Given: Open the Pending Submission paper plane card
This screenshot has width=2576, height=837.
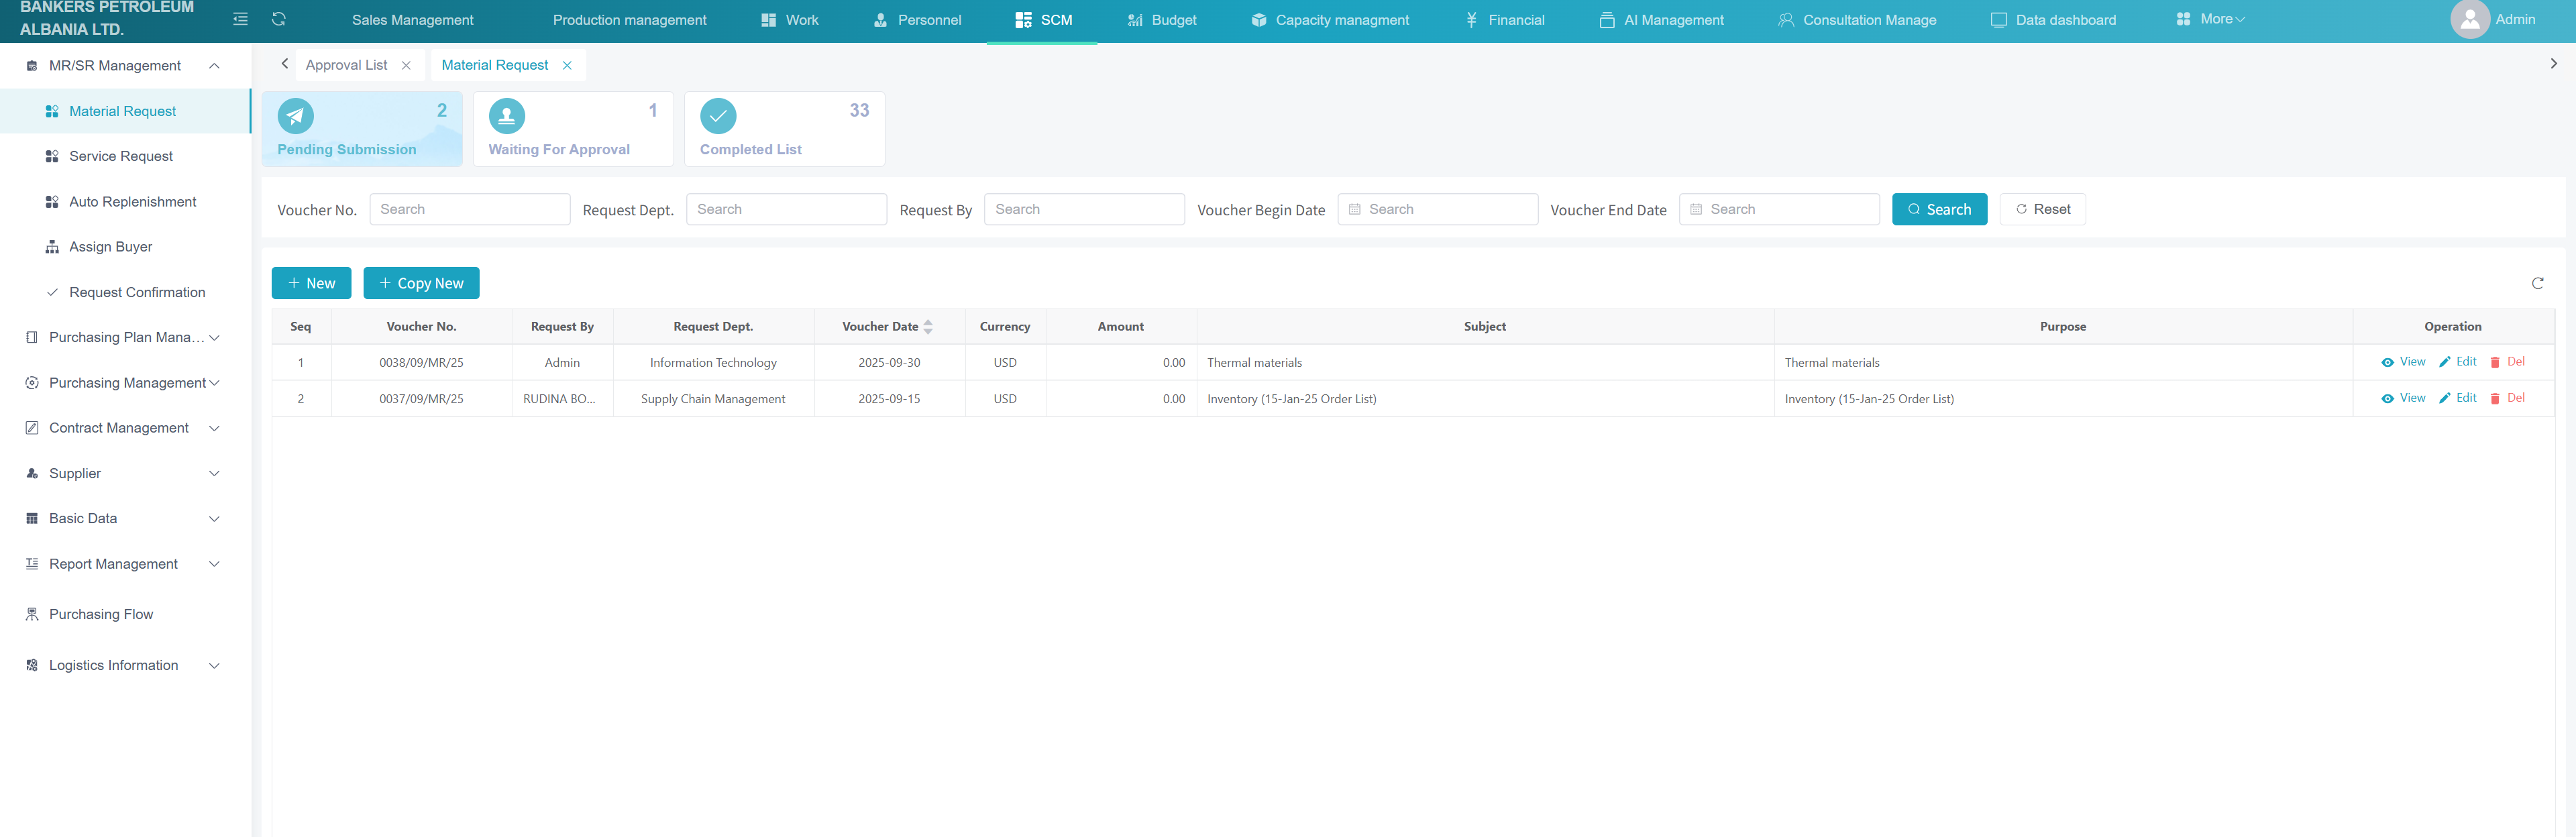Looking at the screenshot, I should pos(361,129).
